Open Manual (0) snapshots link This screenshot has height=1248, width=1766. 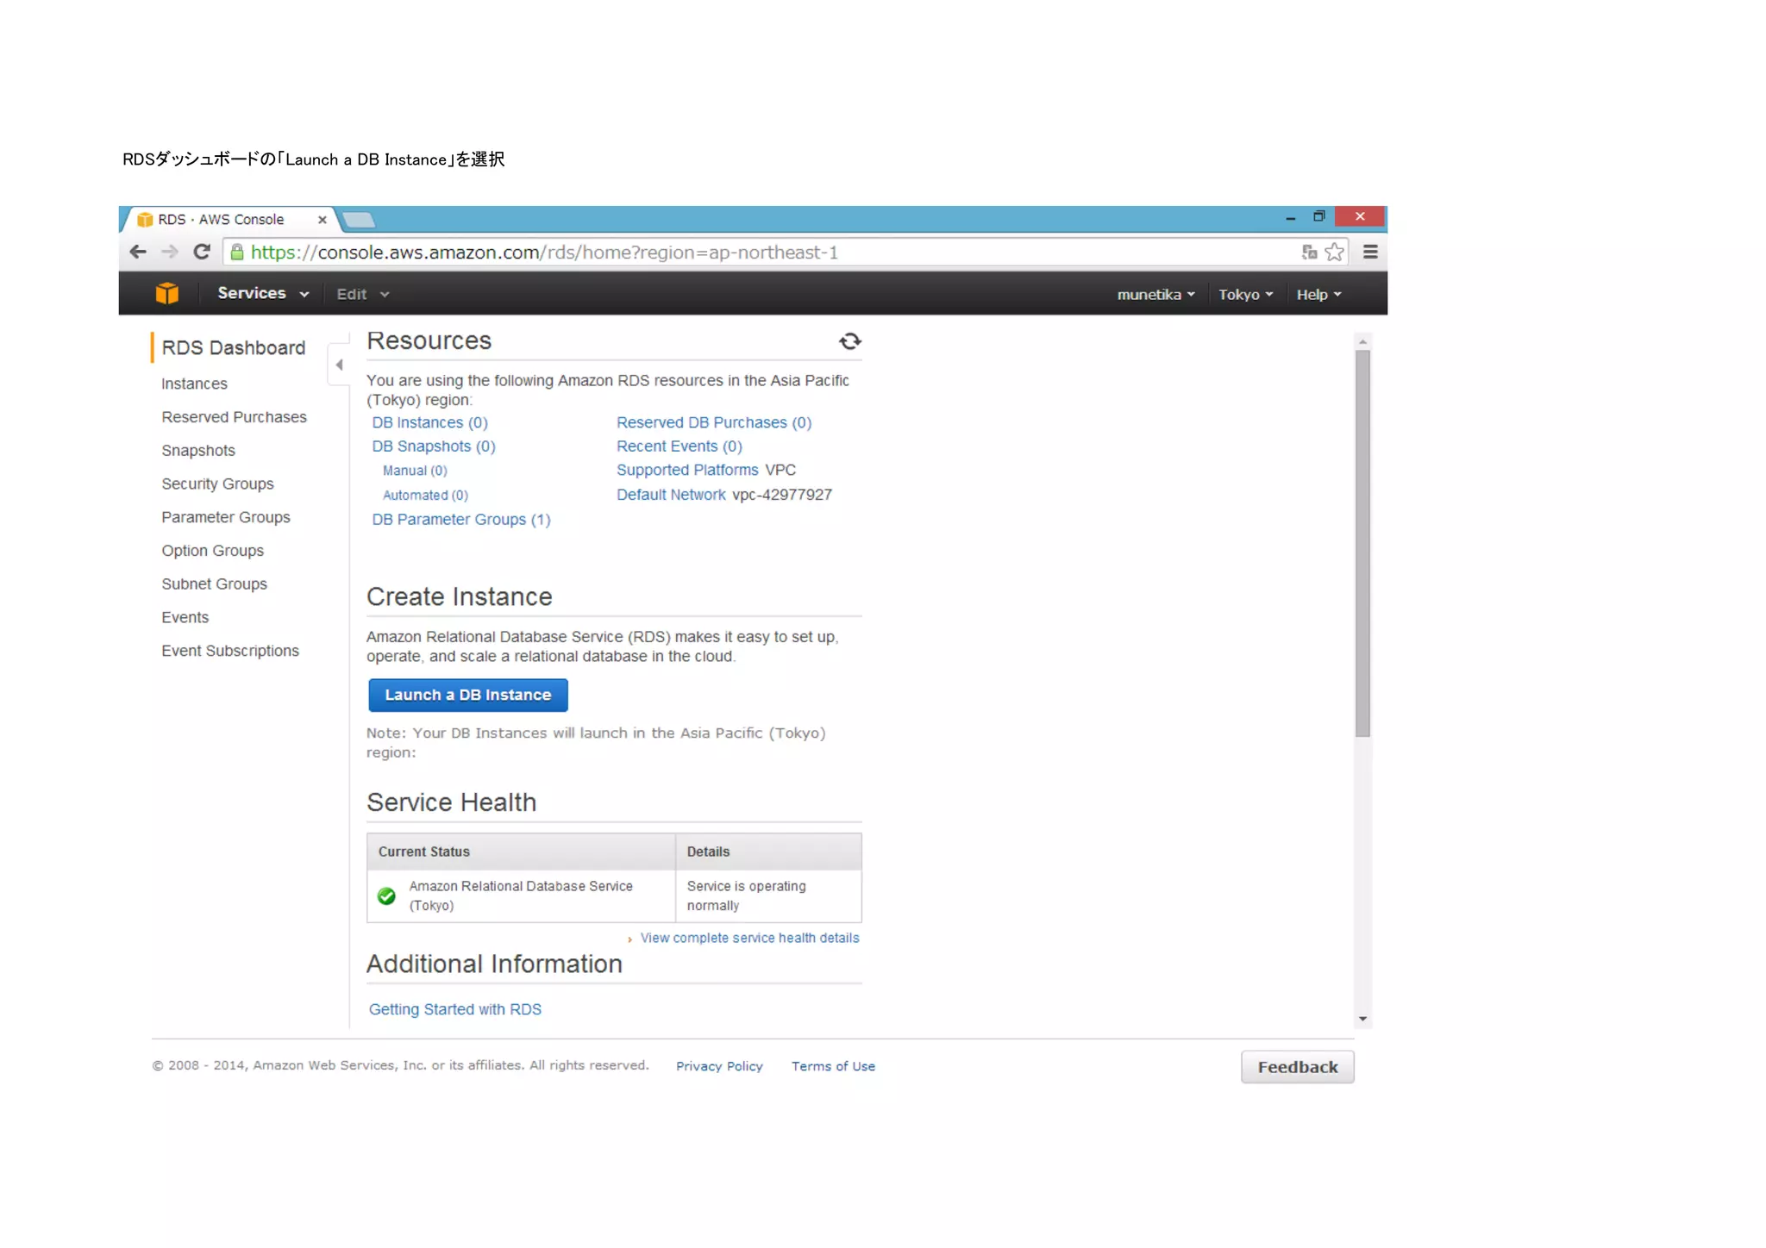[x=415, y=471]
